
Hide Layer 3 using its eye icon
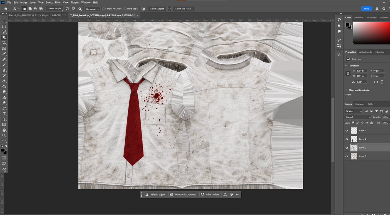347,148
